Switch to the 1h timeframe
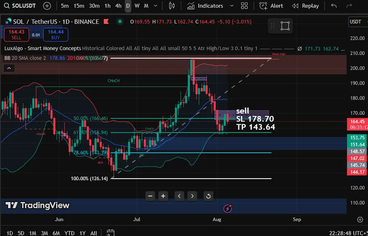Viewport: 368px width, 236px height. click(107, 6)
